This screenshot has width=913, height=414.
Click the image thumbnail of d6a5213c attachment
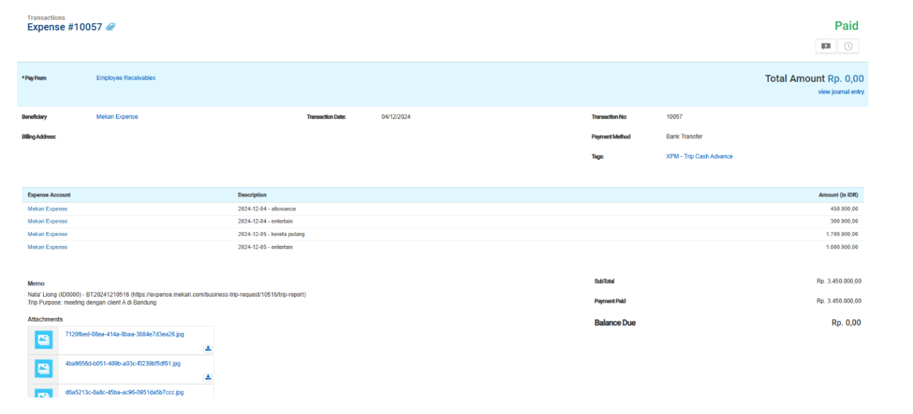point(43,393)
